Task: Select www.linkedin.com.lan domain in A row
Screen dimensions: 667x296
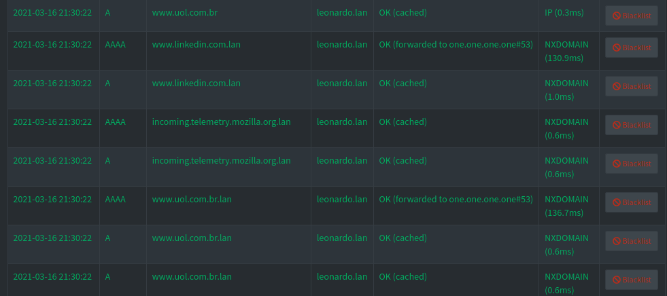Action: [196, 84]
